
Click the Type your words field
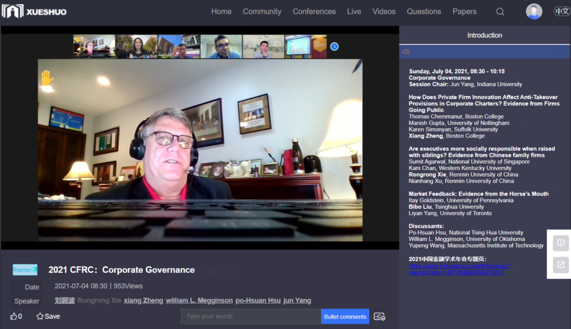click(x=251, y=316)
